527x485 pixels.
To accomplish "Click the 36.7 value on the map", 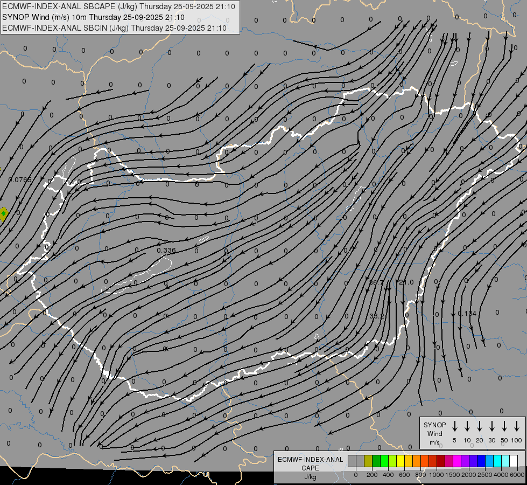I will 376,282.
